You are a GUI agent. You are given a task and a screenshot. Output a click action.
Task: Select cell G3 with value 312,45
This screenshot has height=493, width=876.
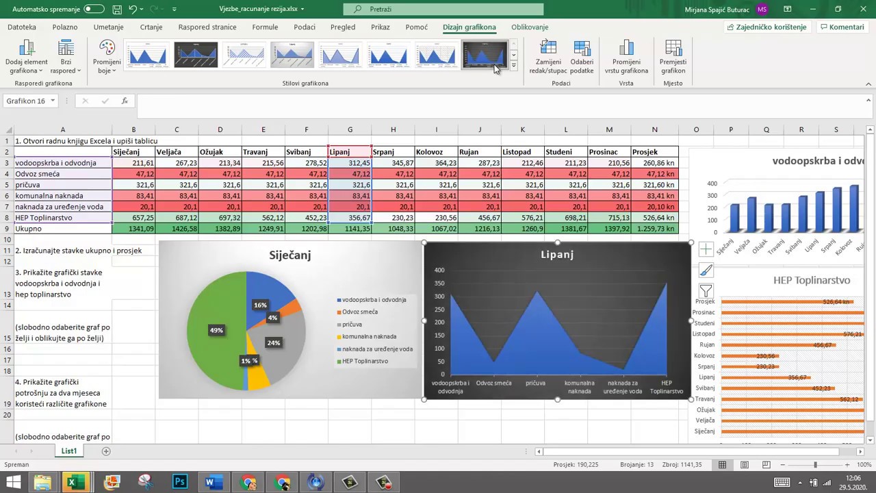click(350, 163)
